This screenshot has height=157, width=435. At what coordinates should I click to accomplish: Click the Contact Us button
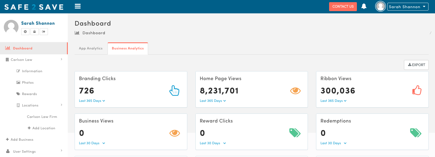[x=343, y=7]
